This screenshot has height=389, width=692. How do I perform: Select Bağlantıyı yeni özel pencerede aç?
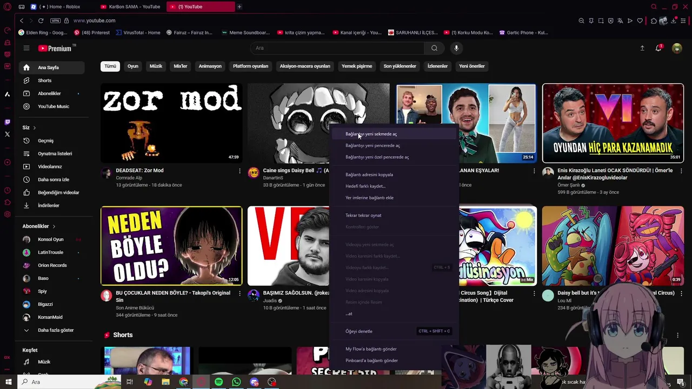click(394, 157)
